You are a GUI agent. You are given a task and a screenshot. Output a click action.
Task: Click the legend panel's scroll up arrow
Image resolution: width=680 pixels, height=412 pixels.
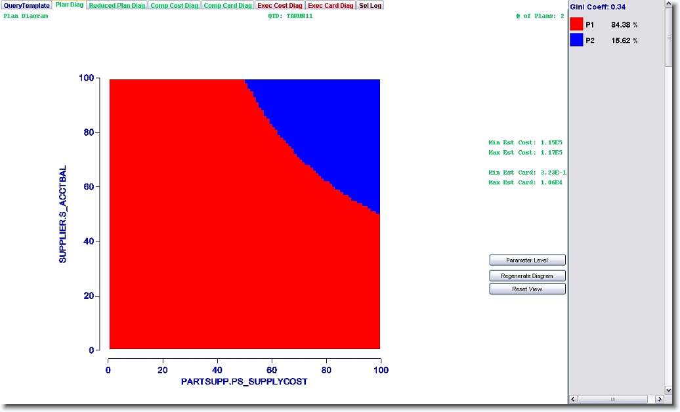tap(669, 6)
